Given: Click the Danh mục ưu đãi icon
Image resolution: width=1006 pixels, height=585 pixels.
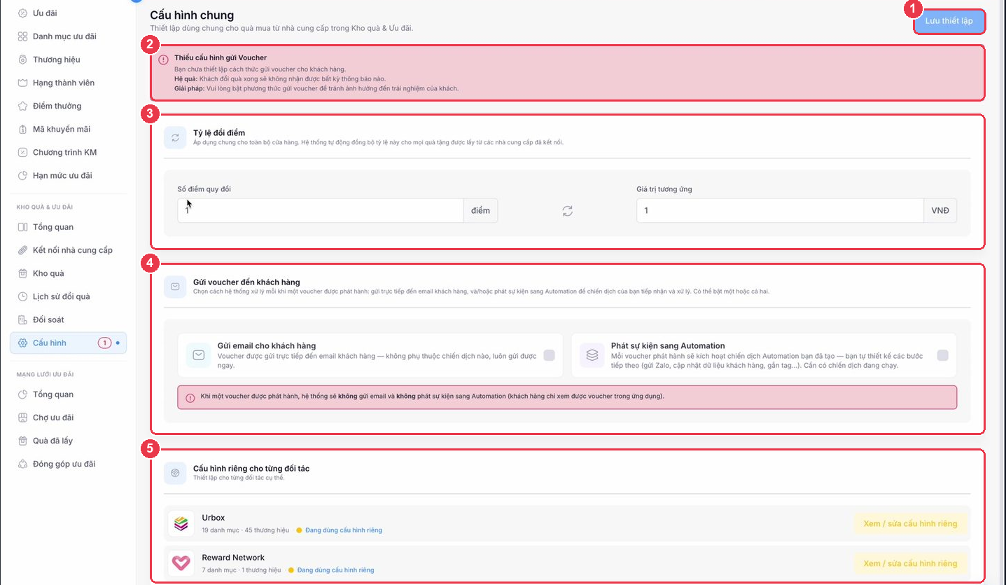Looking at the screenshot, I should 22,36.
